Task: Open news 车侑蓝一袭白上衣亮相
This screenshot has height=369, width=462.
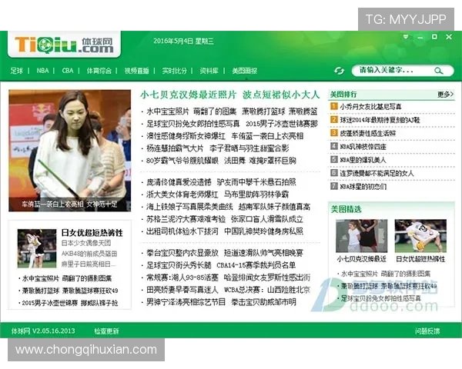Action: click(x=267, y=136)
